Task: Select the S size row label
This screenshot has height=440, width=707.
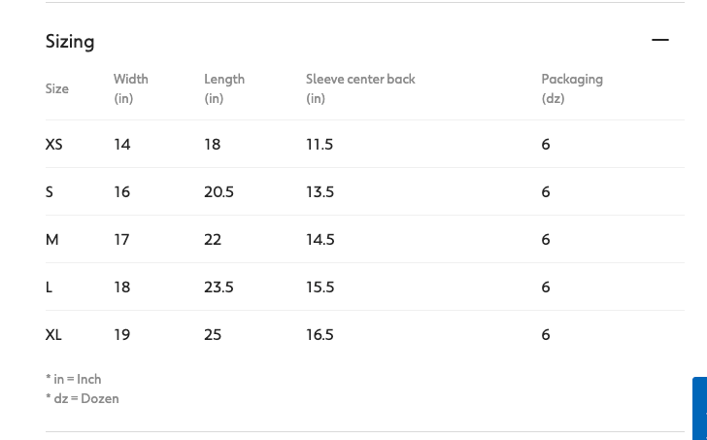Action: [x=50, y=191]
